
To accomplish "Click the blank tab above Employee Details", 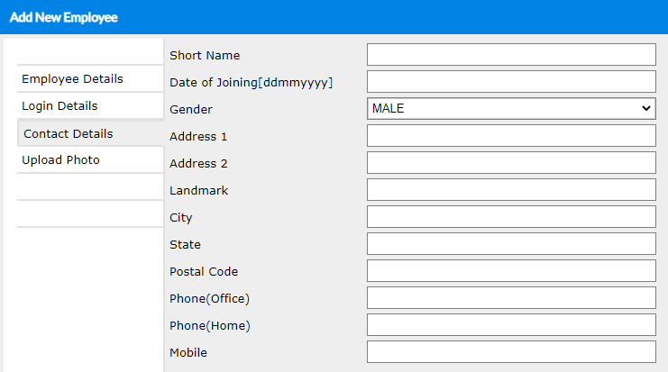I will (89, 52).
